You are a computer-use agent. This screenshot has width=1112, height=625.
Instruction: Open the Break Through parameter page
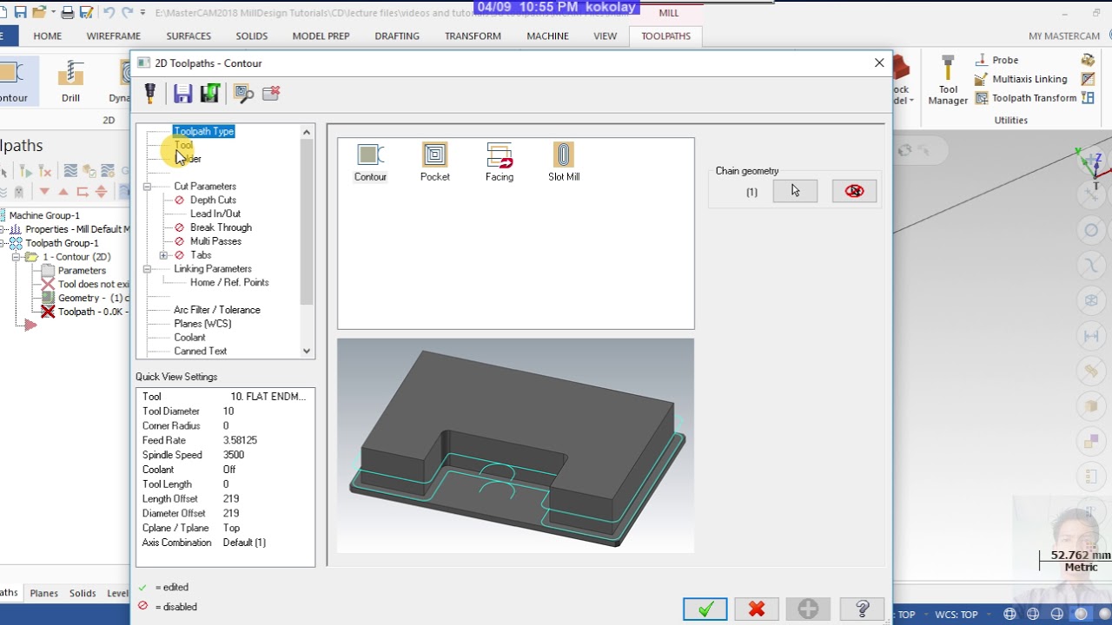click(221, 227)
